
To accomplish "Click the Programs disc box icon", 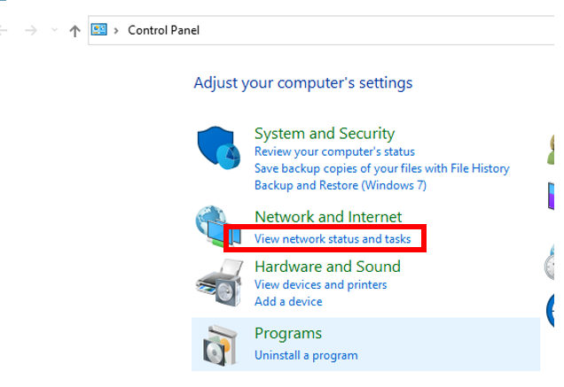I will [x=218, y=345].
